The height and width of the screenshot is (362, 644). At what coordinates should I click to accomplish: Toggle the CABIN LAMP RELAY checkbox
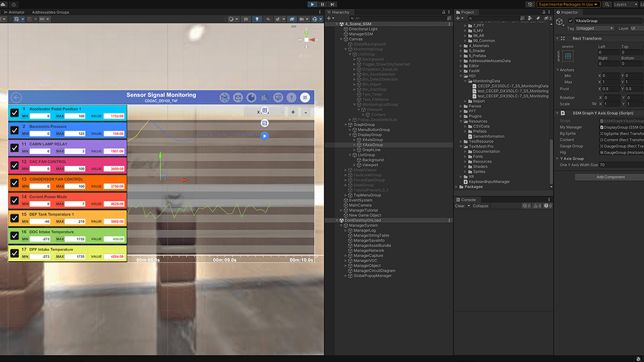coord(15,148)
